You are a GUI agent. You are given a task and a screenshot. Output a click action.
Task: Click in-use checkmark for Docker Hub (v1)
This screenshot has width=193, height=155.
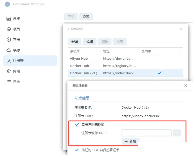(x=159, y=73)
